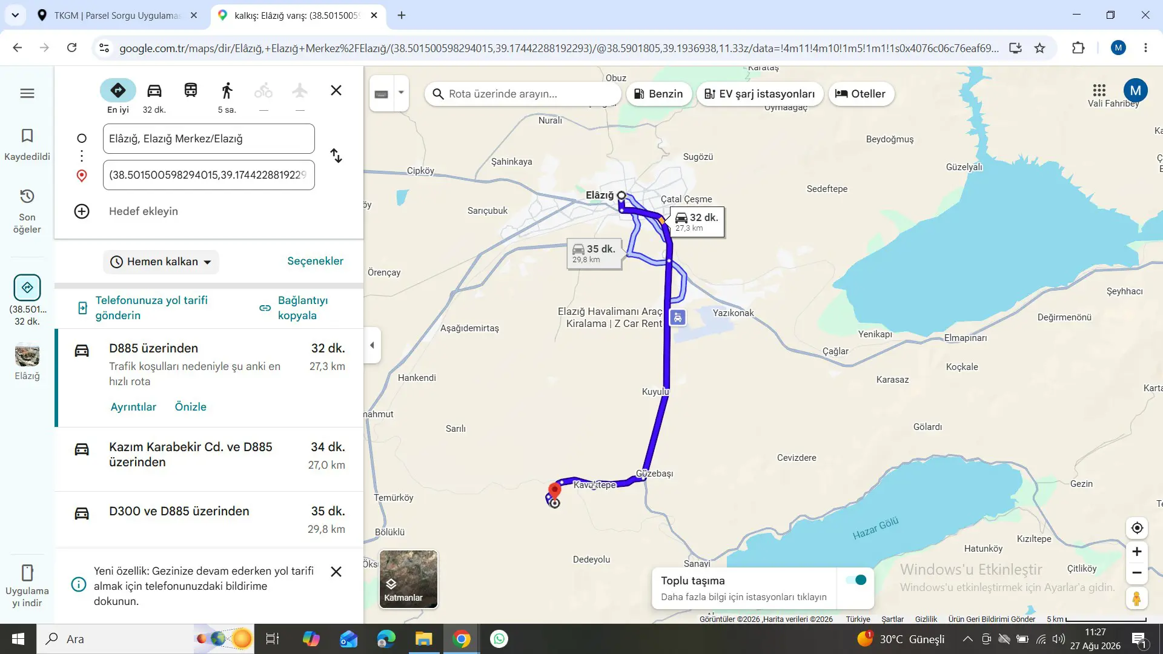
Task: Close the directions panel with the X
Action: click(x=336, y=90)
